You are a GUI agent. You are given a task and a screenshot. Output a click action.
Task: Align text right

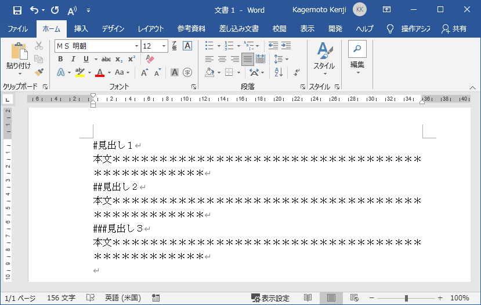[x=235, y=59]
